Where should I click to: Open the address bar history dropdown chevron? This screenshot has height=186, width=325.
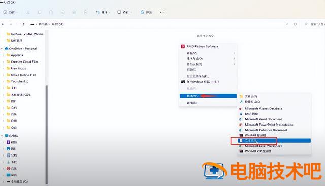(287, 24)
